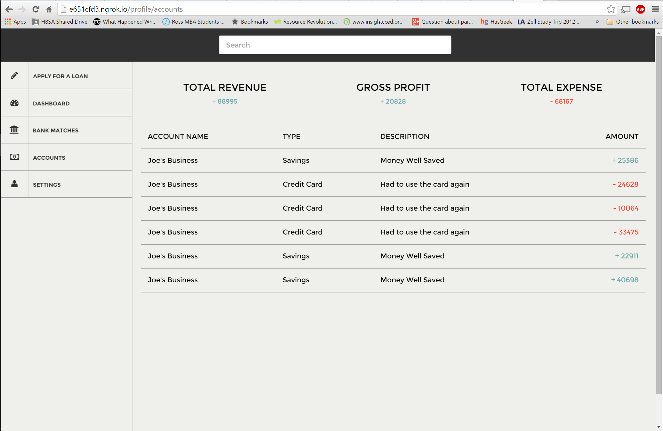Open the HasGeek bookmark link
The width and height of the screenshot is (663, 431).
click(496, 22)
